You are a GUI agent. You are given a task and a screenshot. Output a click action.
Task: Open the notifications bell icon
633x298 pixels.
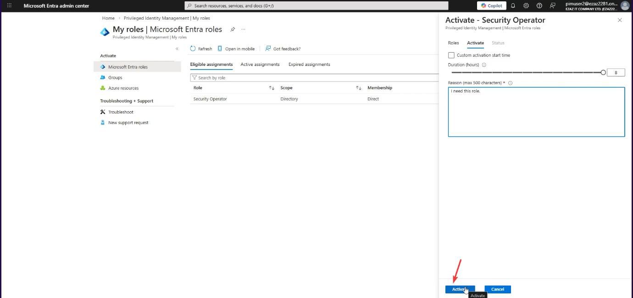(513, 5)
